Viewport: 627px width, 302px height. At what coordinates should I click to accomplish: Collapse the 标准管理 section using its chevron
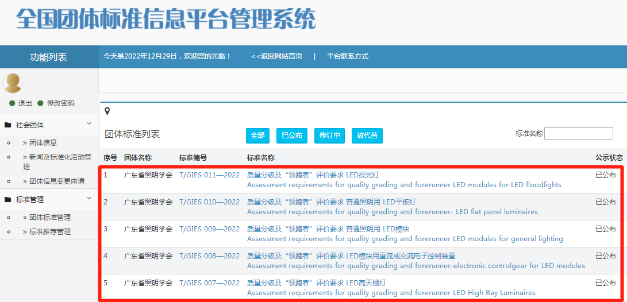pyautogui.click(x=89, y=199)
